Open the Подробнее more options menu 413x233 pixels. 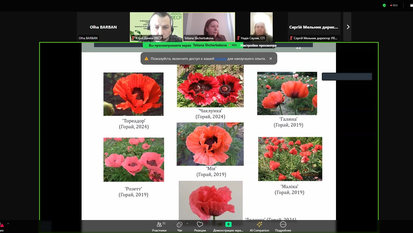click(283, 226)
